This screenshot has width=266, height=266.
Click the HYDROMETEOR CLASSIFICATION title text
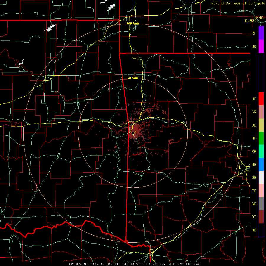point(104,264)
